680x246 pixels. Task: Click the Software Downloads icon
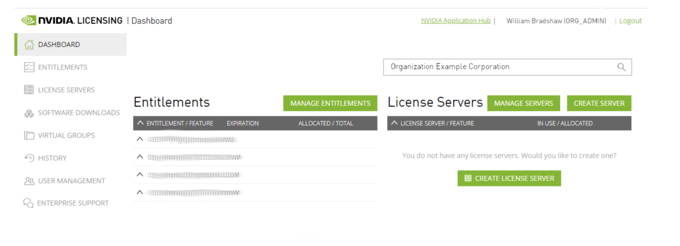click(x=29, y=113)
